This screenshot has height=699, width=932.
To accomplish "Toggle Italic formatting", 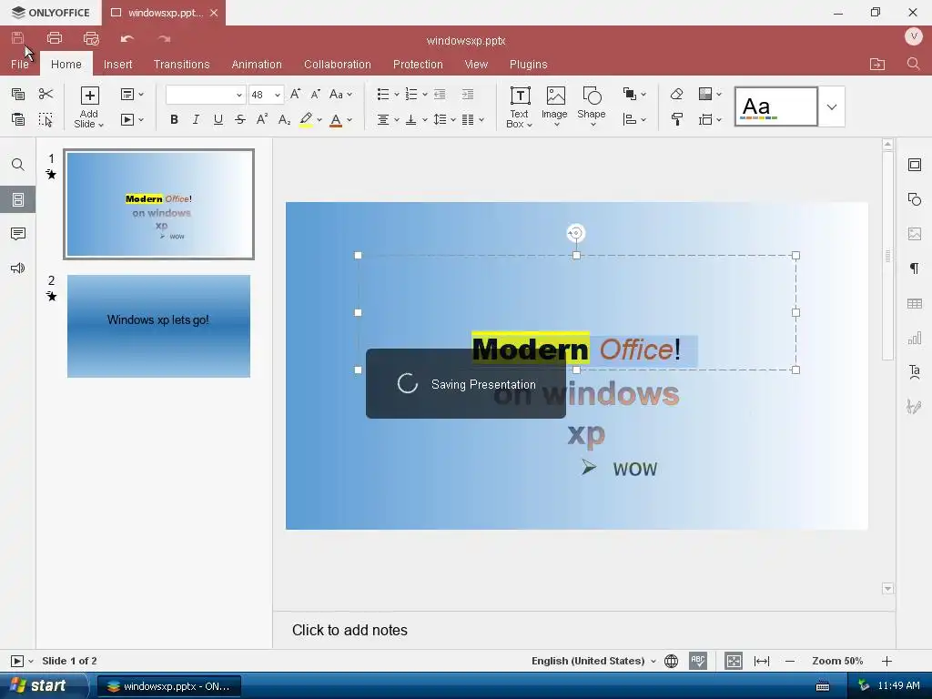I will coord(196,119).
